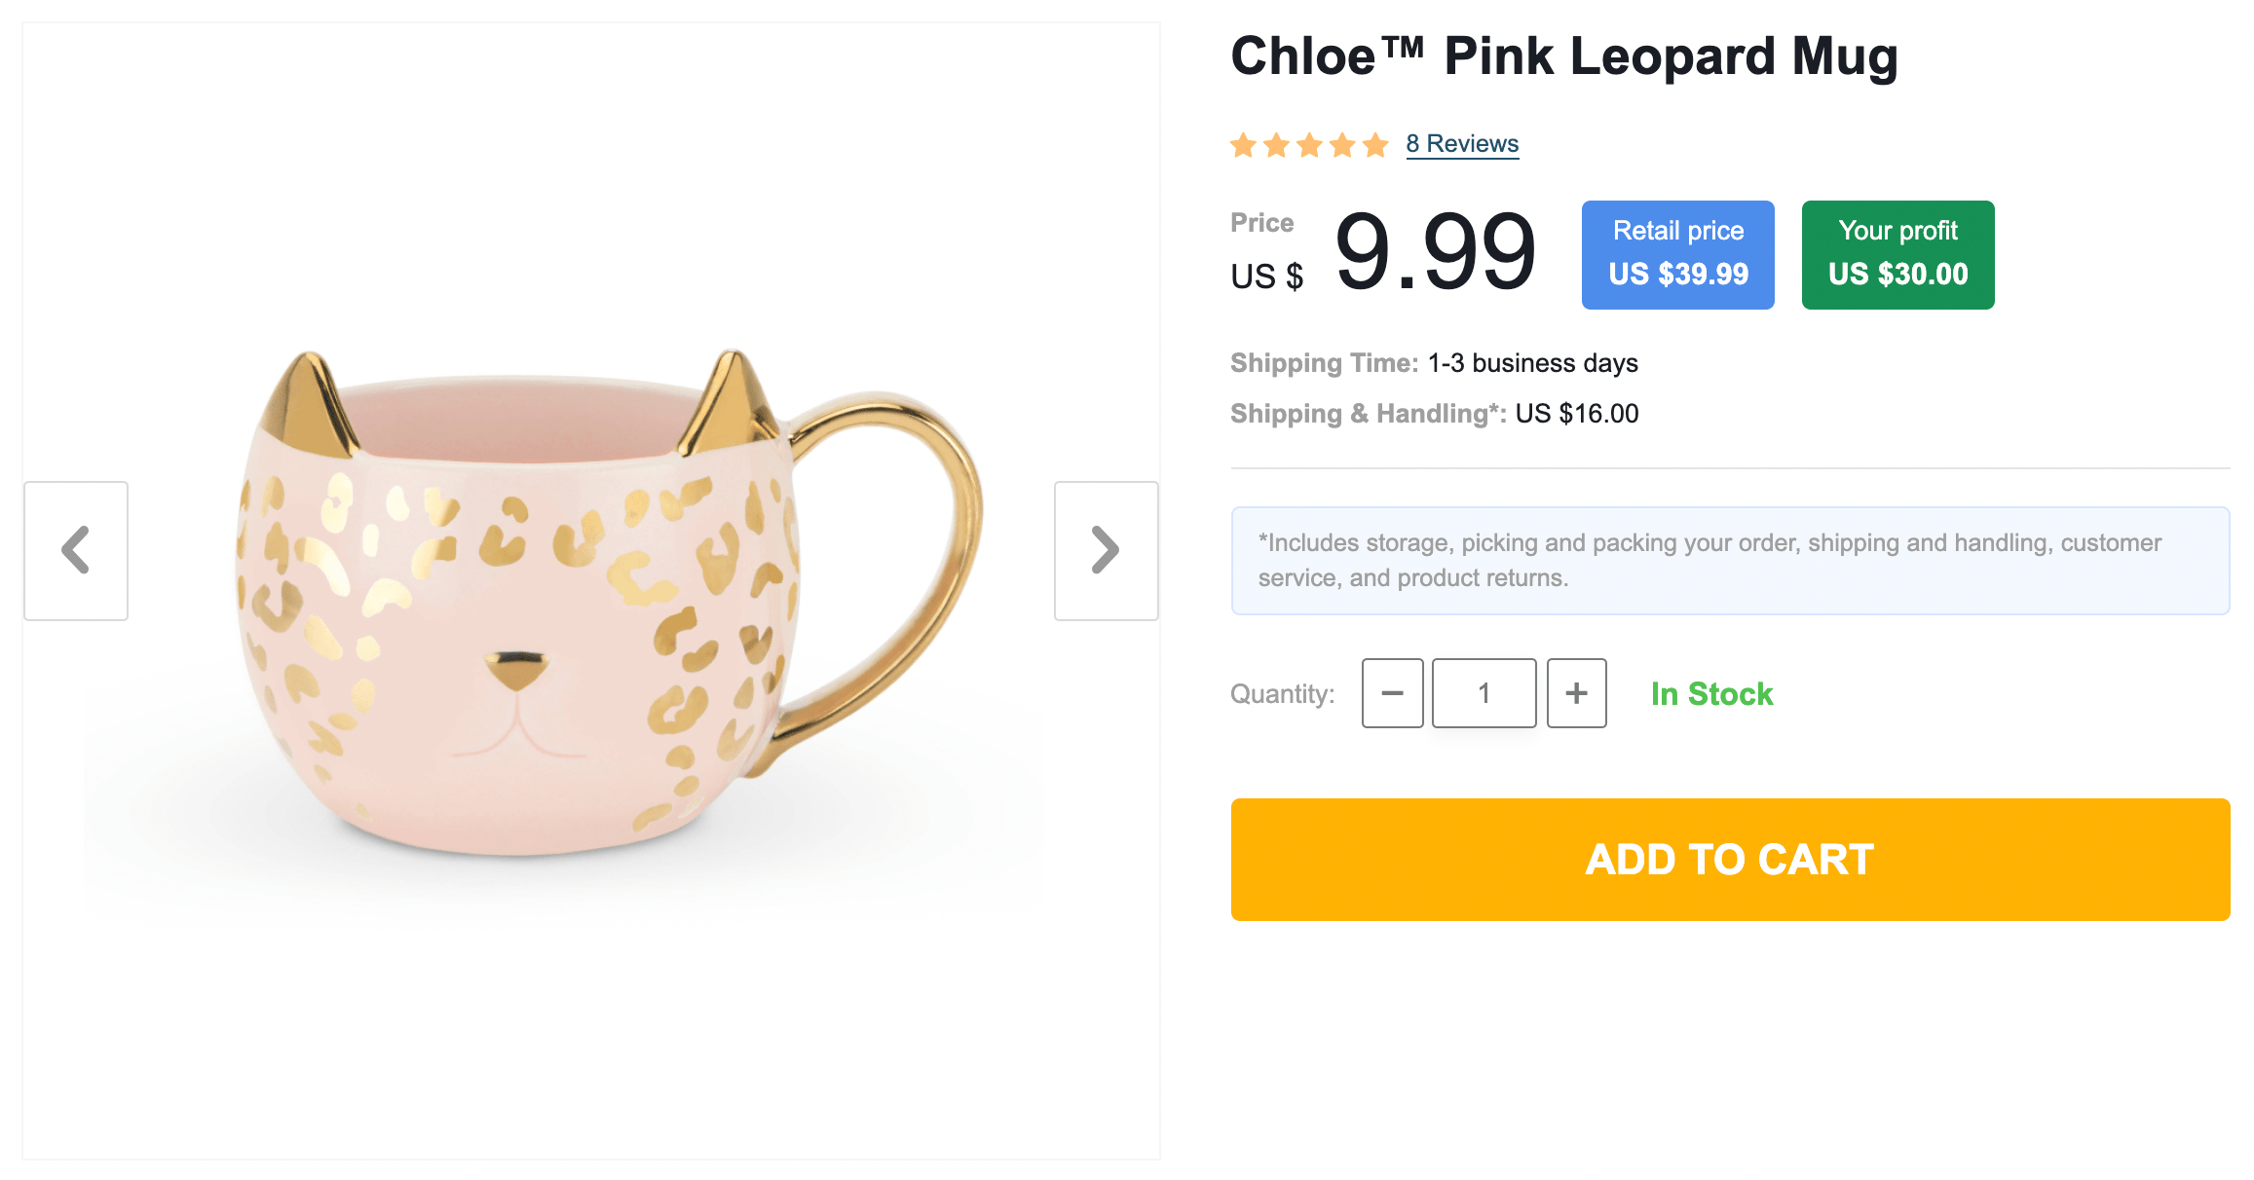Click the quantity input field
The height and width of the screenshot is (1180, 2254).
tap(1484, 693)
